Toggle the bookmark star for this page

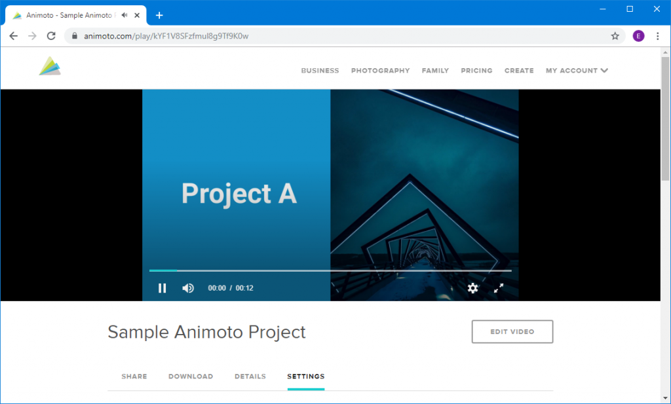coord(615,36)
